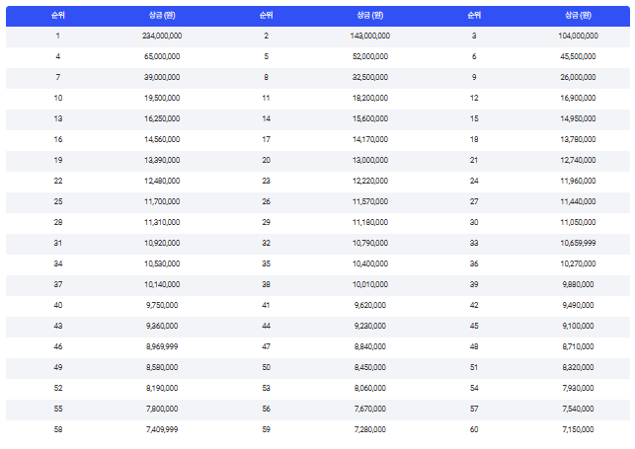Click the 10,659,999 prize amount
635x449 pixels.
579,243
